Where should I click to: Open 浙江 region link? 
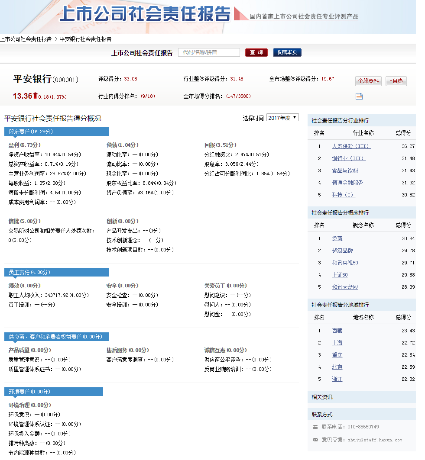(337, 379)
